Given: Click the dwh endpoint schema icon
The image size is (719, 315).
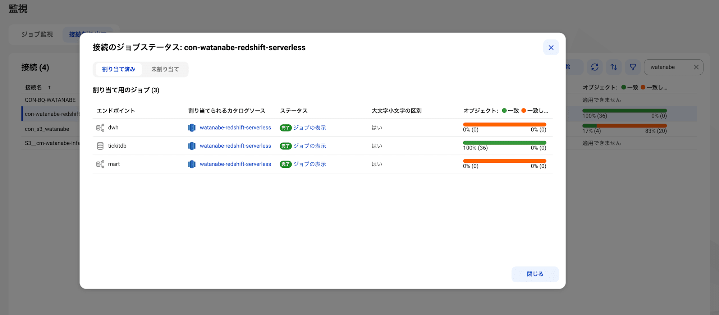Looking at the screenshot, I should (100, 128).
